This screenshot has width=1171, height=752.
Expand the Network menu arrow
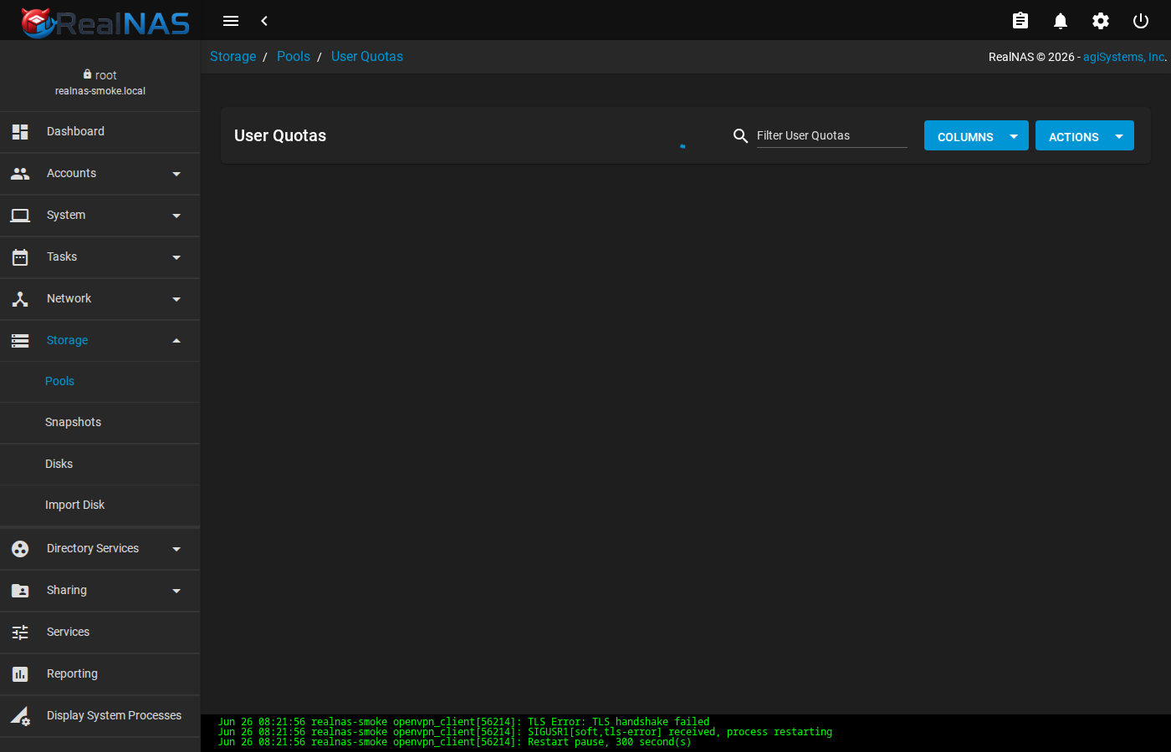tap(176, 299)
